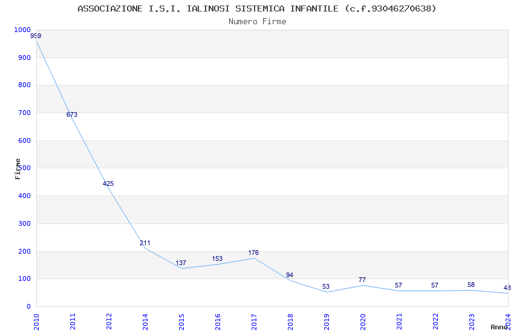Click the y-axis value 700
514x333 pixels.
[x=25, y=113]
